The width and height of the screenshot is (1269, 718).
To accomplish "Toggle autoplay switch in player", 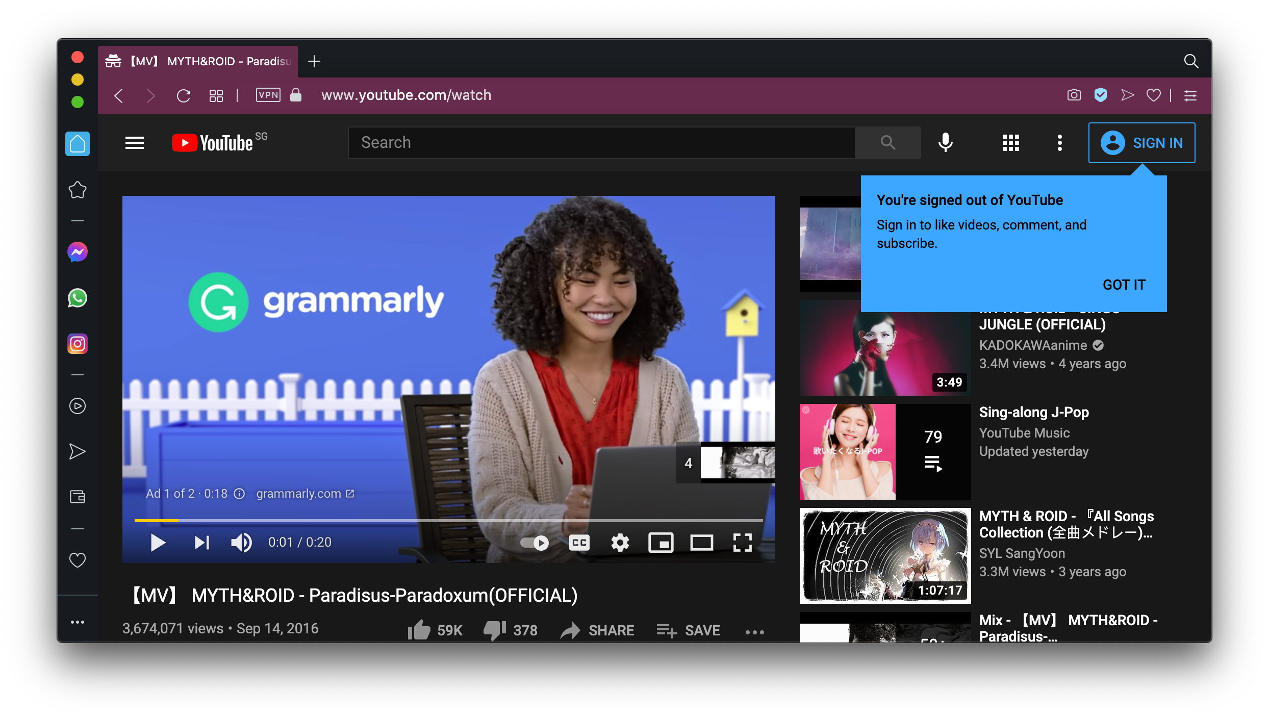I will coord(535,543).
